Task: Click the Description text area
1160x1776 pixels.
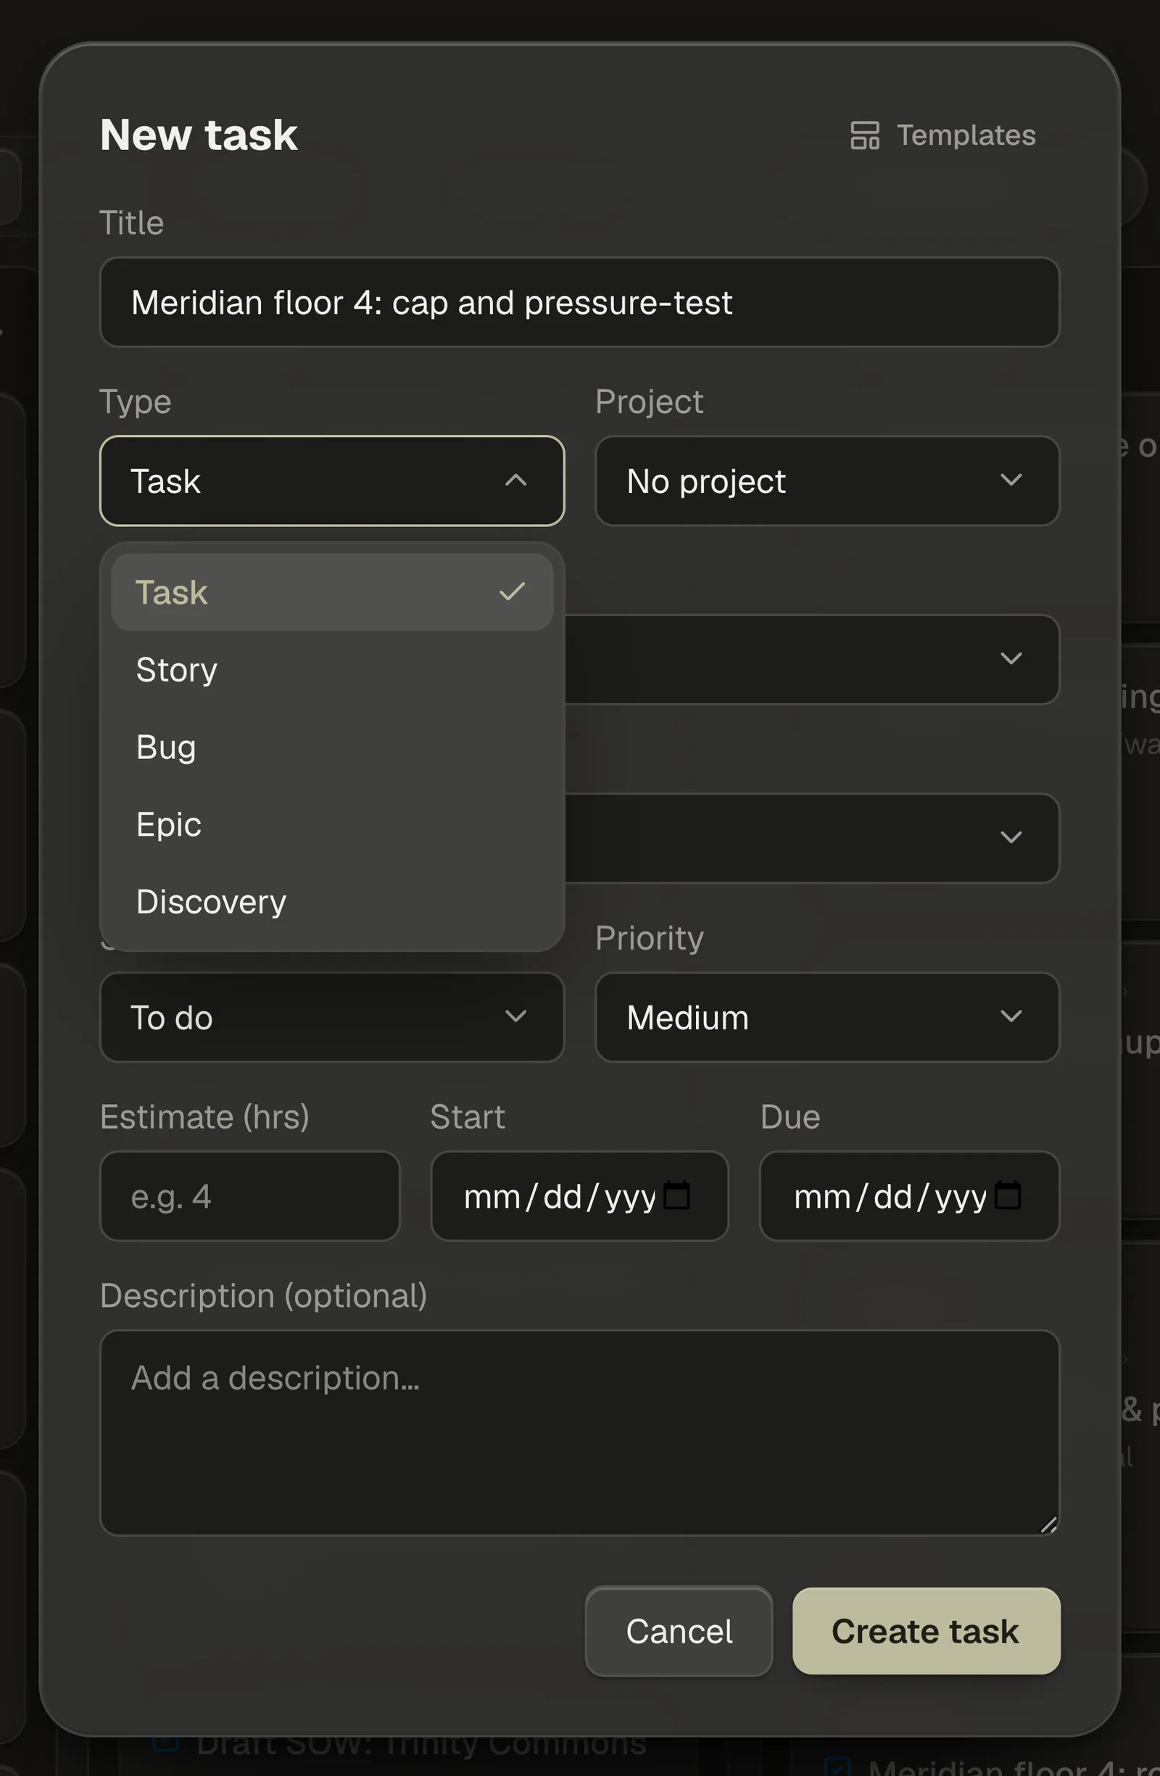Action: [x=579, y=1432]
